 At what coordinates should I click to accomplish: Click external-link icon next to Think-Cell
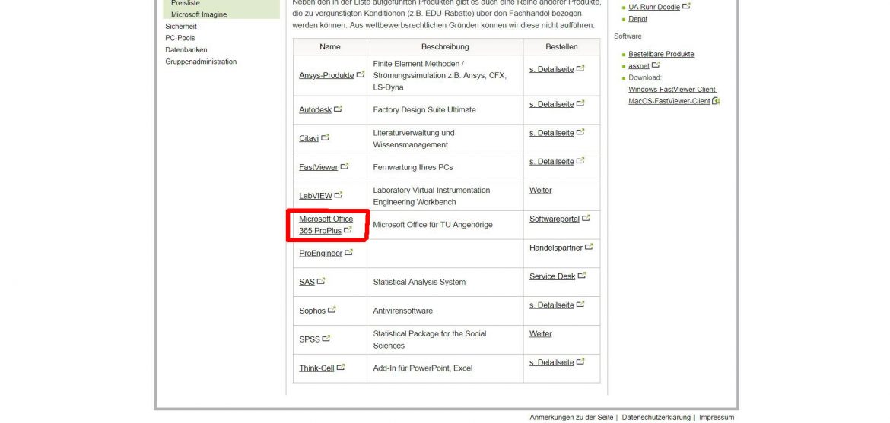(x=341, y=367)
